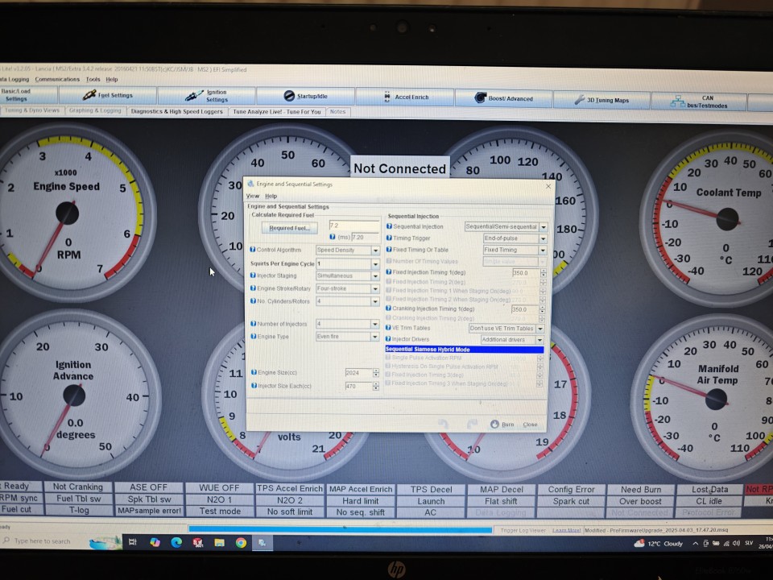Expand the Control Algorithm dropdown

point(374,251)
